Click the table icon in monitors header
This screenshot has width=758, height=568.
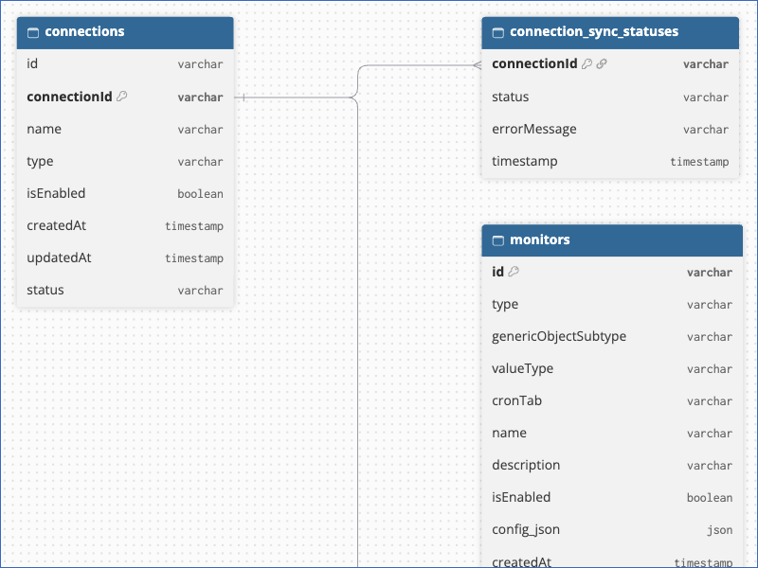tap(498, 240)
